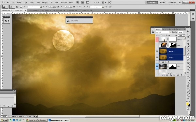The image size is (196, 122).
Task: Switch to the Layers tab
Action: (x=159, y=29)
